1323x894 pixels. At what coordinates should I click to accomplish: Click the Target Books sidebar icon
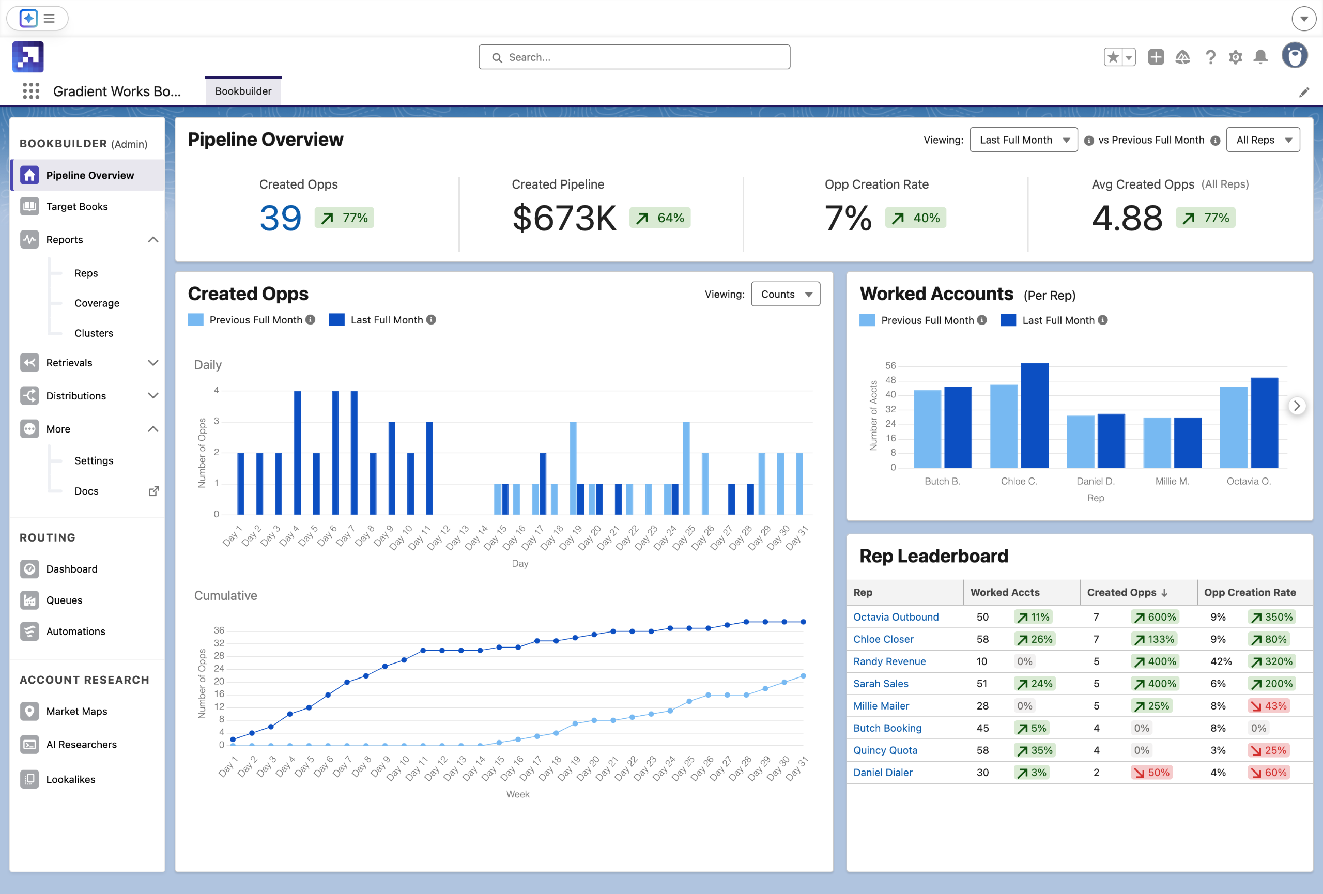click(29, 206)
